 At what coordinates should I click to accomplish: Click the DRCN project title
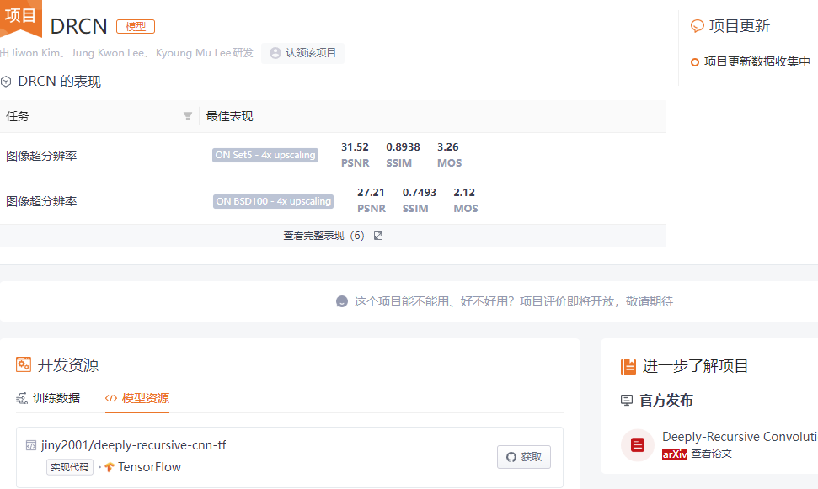79,27
